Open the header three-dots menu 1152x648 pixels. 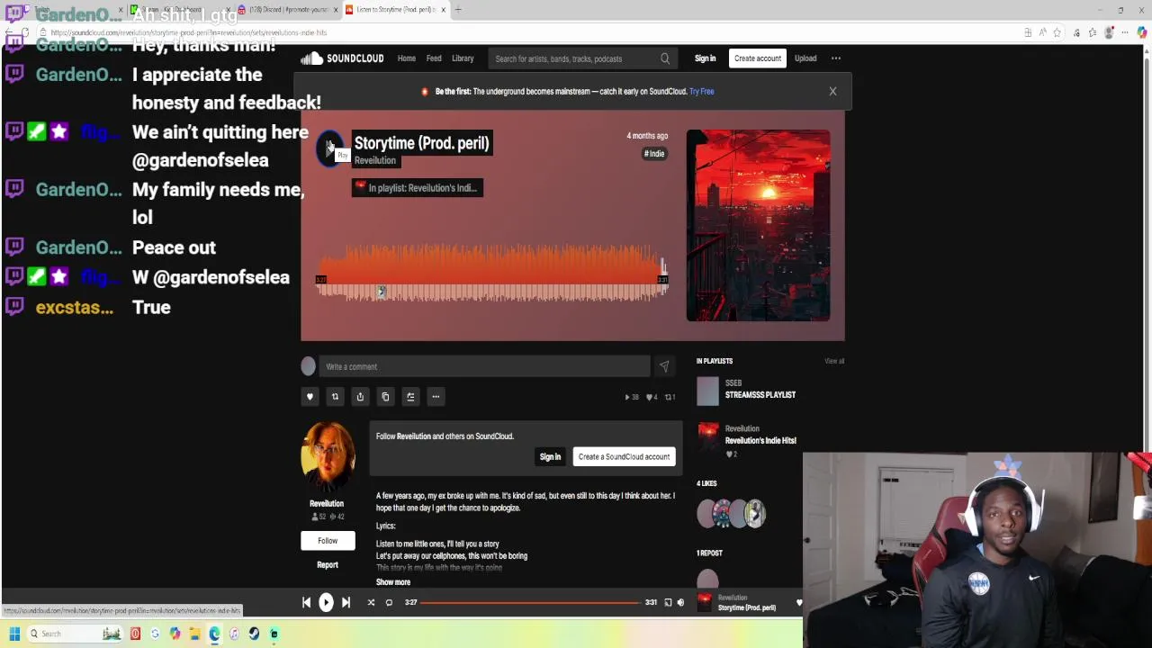tap(836, 58)
